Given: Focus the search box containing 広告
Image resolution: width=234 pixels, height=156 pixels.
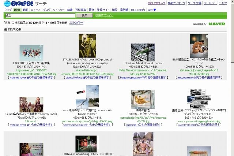Looking at the screenshot, I should click(40, 15).
